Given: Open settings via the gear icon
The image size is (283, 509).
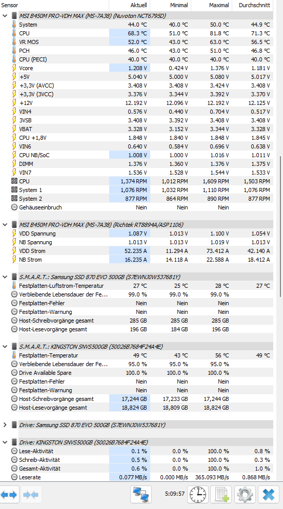Looking at the screenshot, I should (x=245, y=495).
